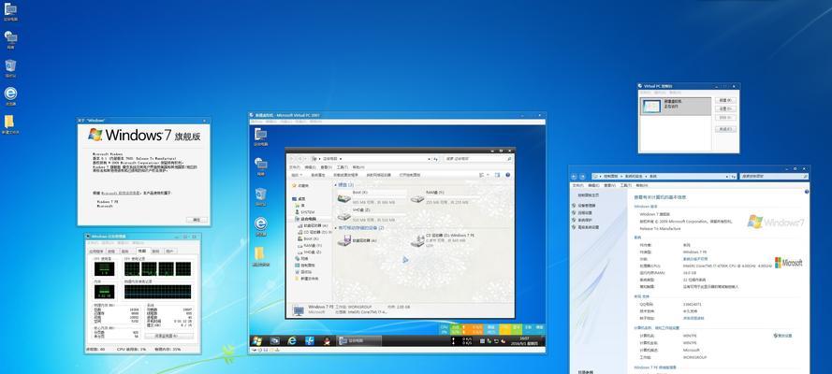Open the Microsoft license terms link in About dialog
The image size is (832, 374).
click(x=121, y=194)
